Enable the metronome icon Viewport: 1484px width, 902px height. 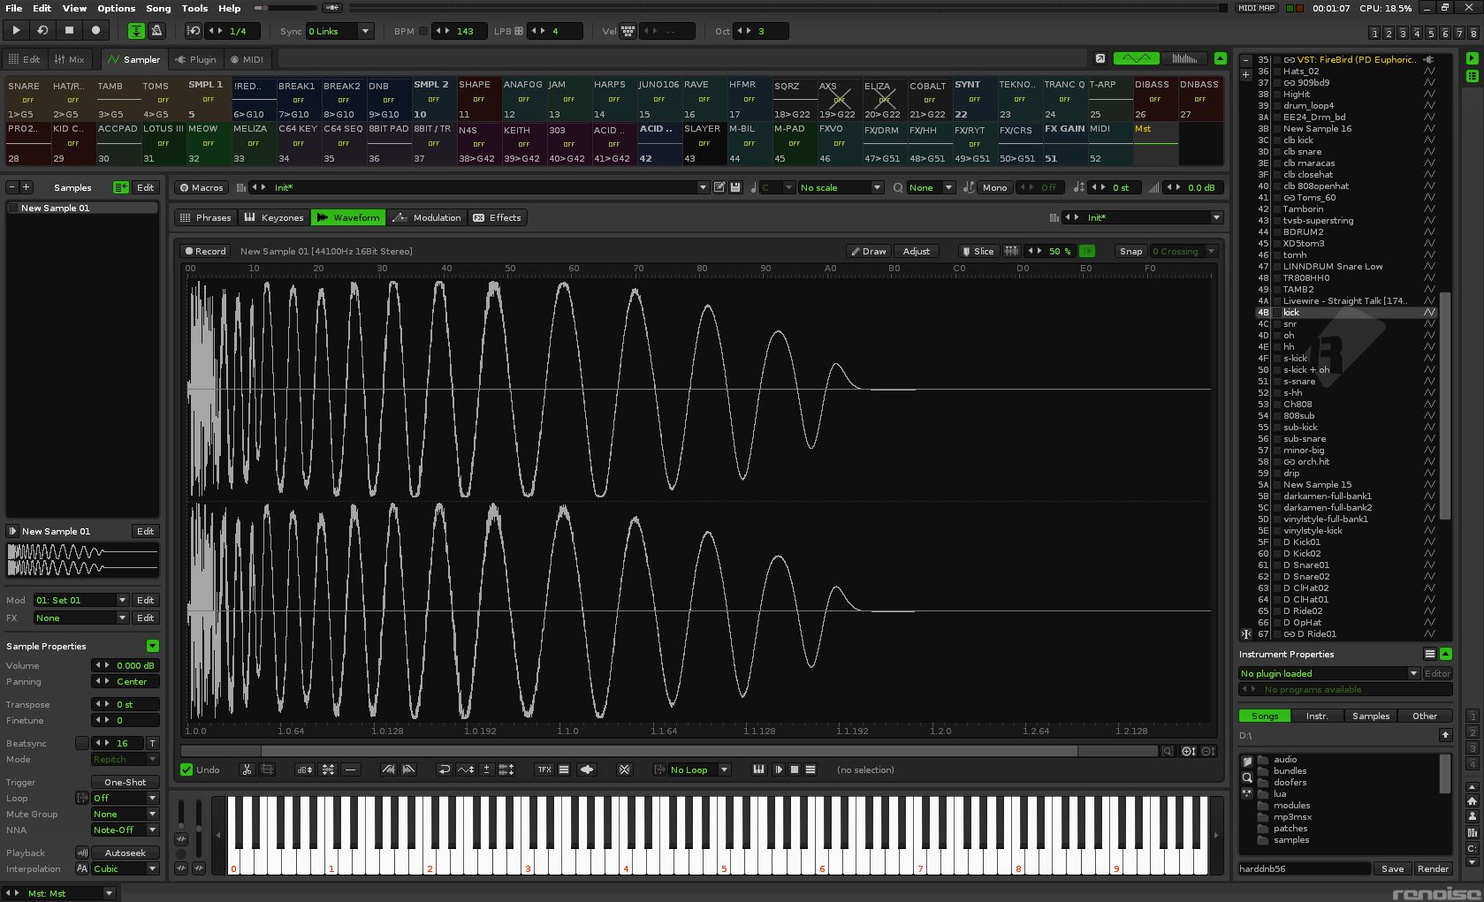[156, 31]
